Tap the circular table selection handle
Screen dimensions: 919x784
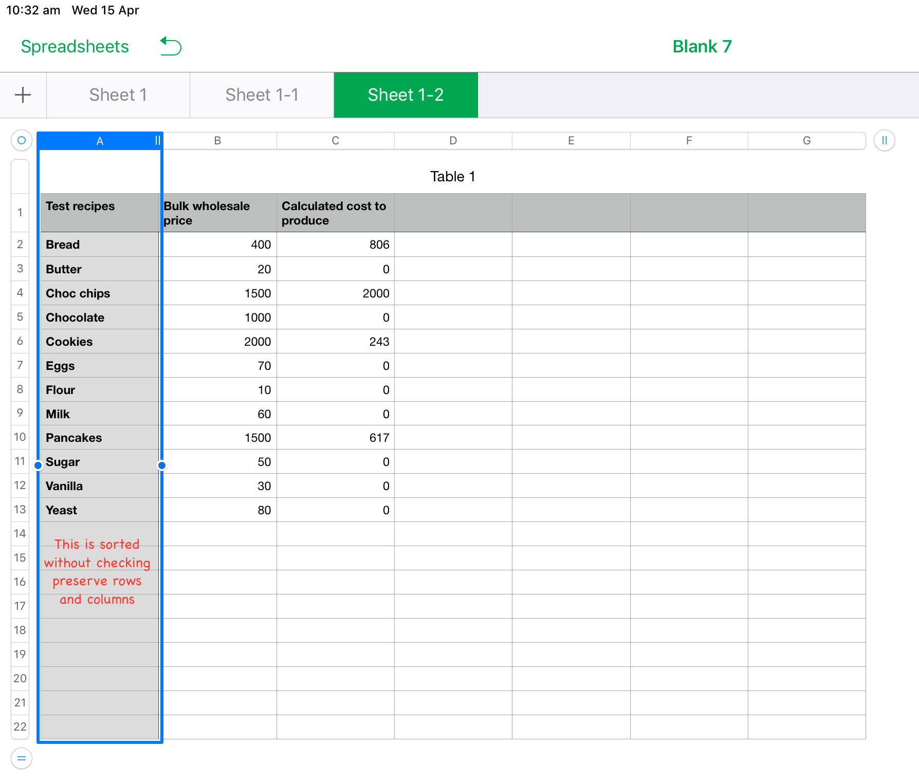pyautogui.click(x=21, y=140)
